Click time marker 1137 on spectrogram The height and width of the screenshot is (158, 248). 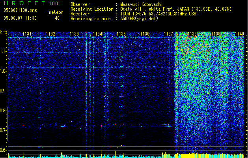point(169,34)
